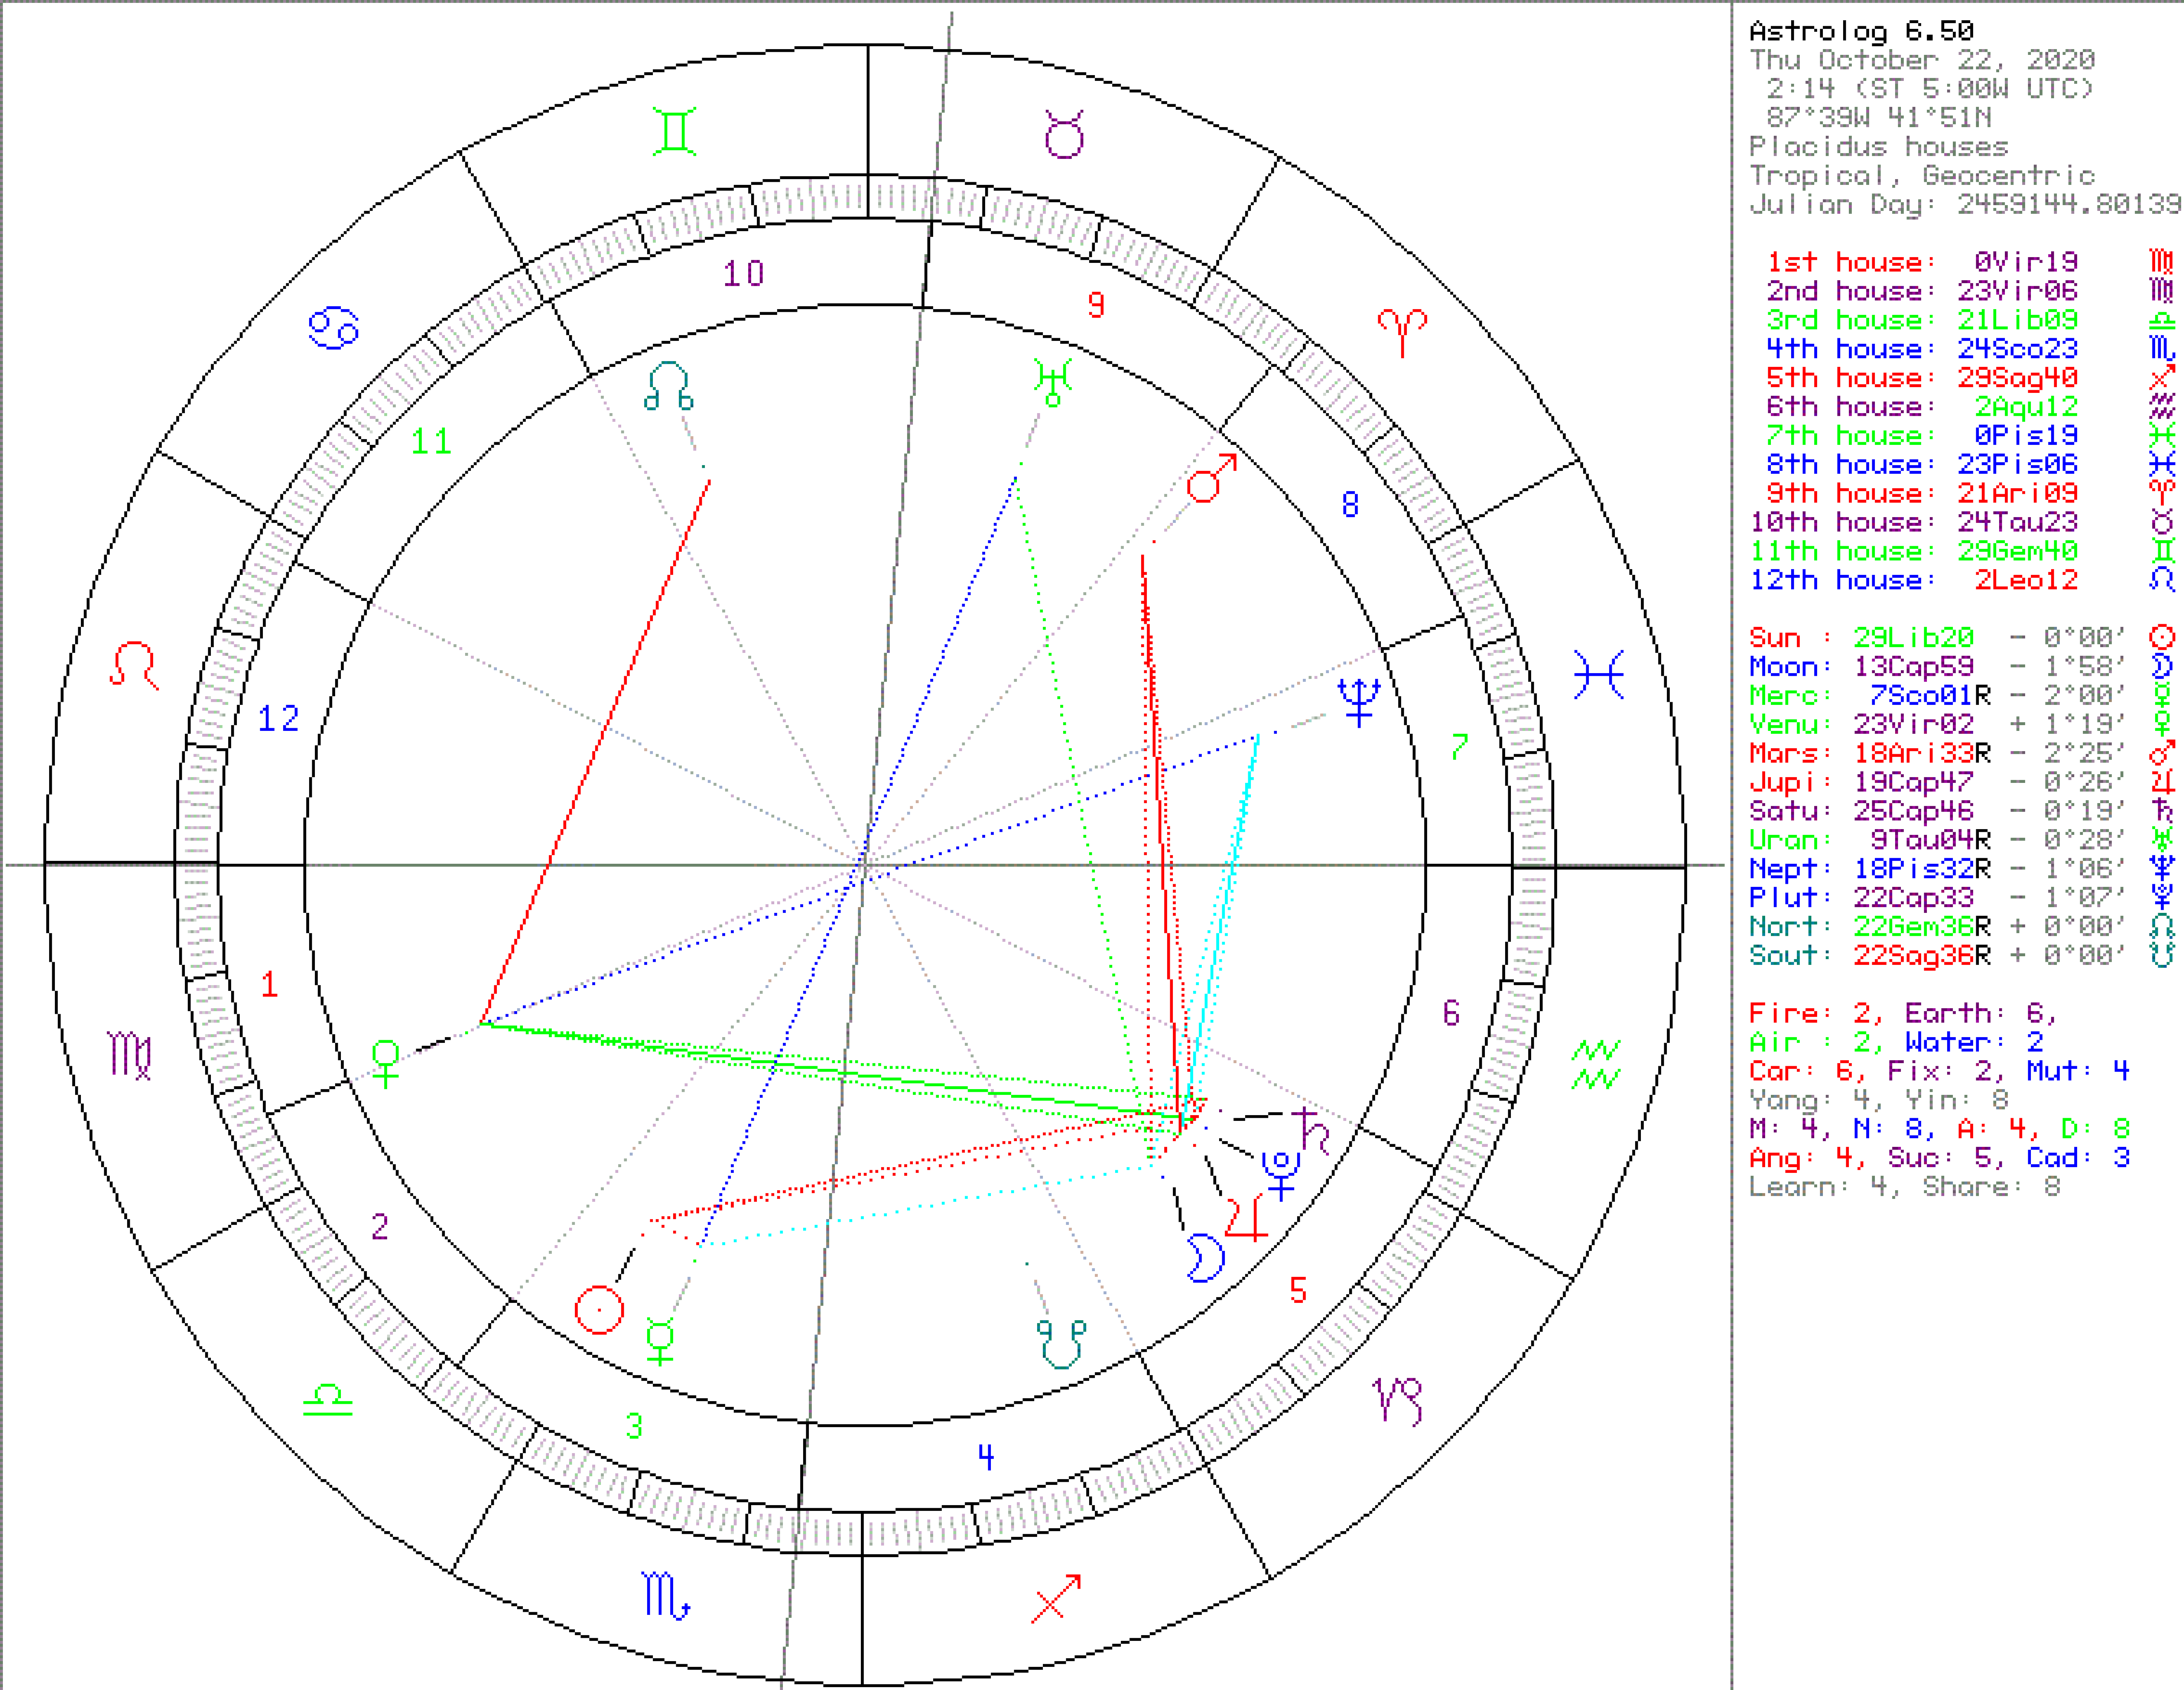
Task: Click the house number 10 label
Action: point(743,274)
